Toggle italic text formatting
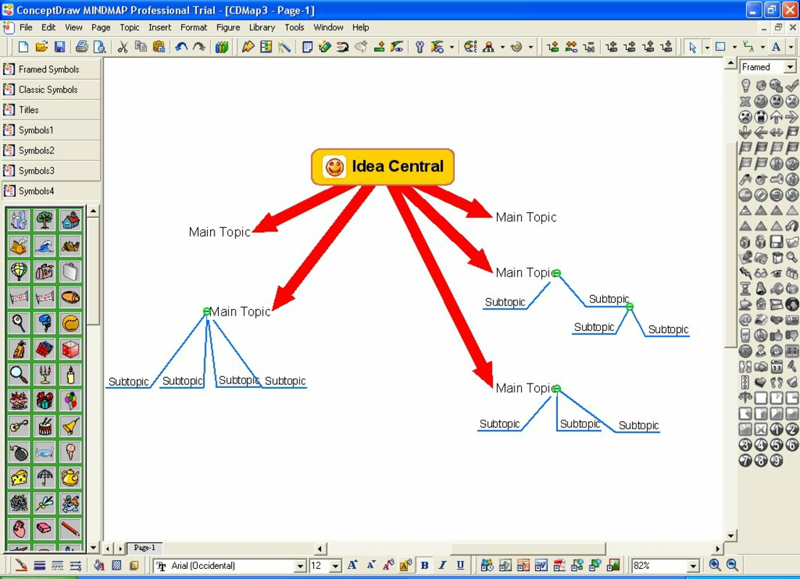The height and width of the screenshot is (579, 800). tap(443, 565)
